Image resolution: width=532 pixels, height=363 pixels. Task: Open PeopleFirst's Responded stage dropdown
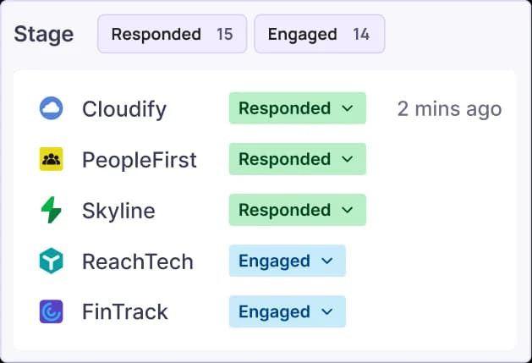pyautogui.click(x=297, y=159)
